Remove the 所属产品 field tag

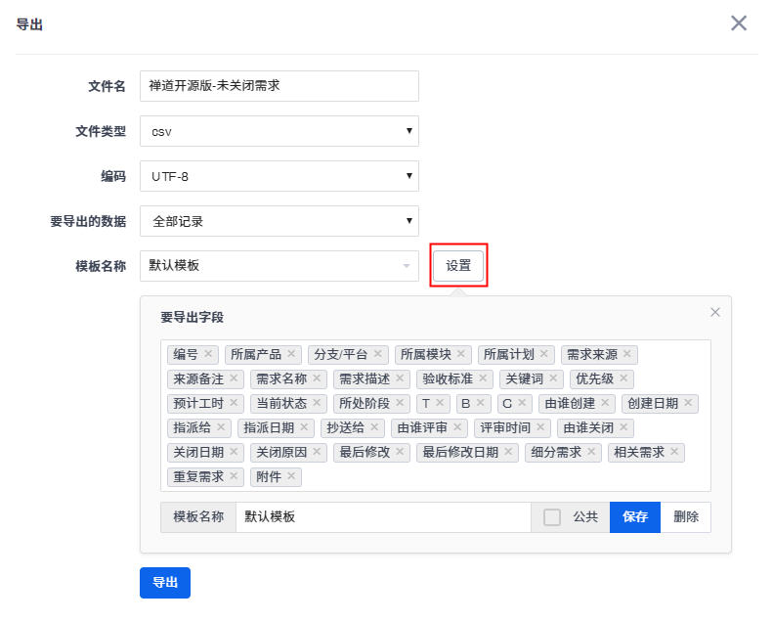[291, 354]
